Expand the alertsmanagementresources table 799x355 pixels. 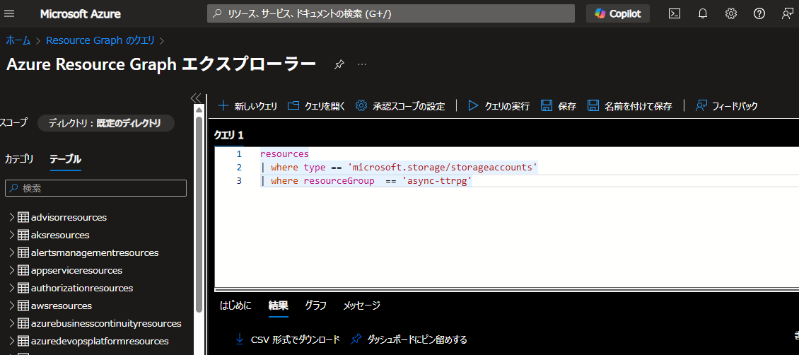click(12, 252)
